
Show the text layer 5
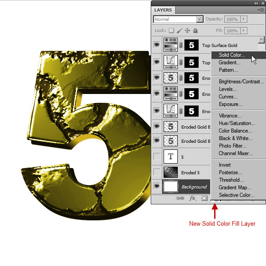pyautogui.click(x=156, y=156)
